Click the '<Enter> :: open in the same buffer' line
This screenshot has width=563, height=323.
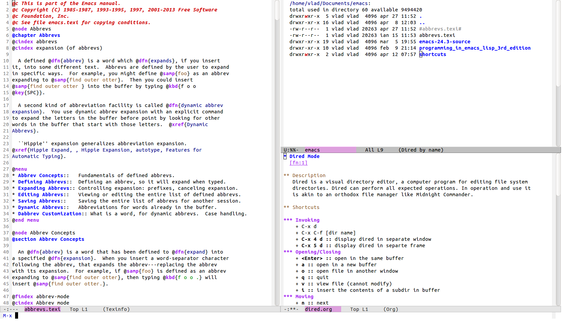click(350, 258)
